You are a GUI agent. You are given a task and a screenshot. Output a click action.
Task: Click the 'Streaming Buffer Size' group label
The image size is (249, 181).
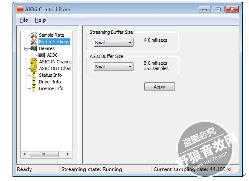111,32
